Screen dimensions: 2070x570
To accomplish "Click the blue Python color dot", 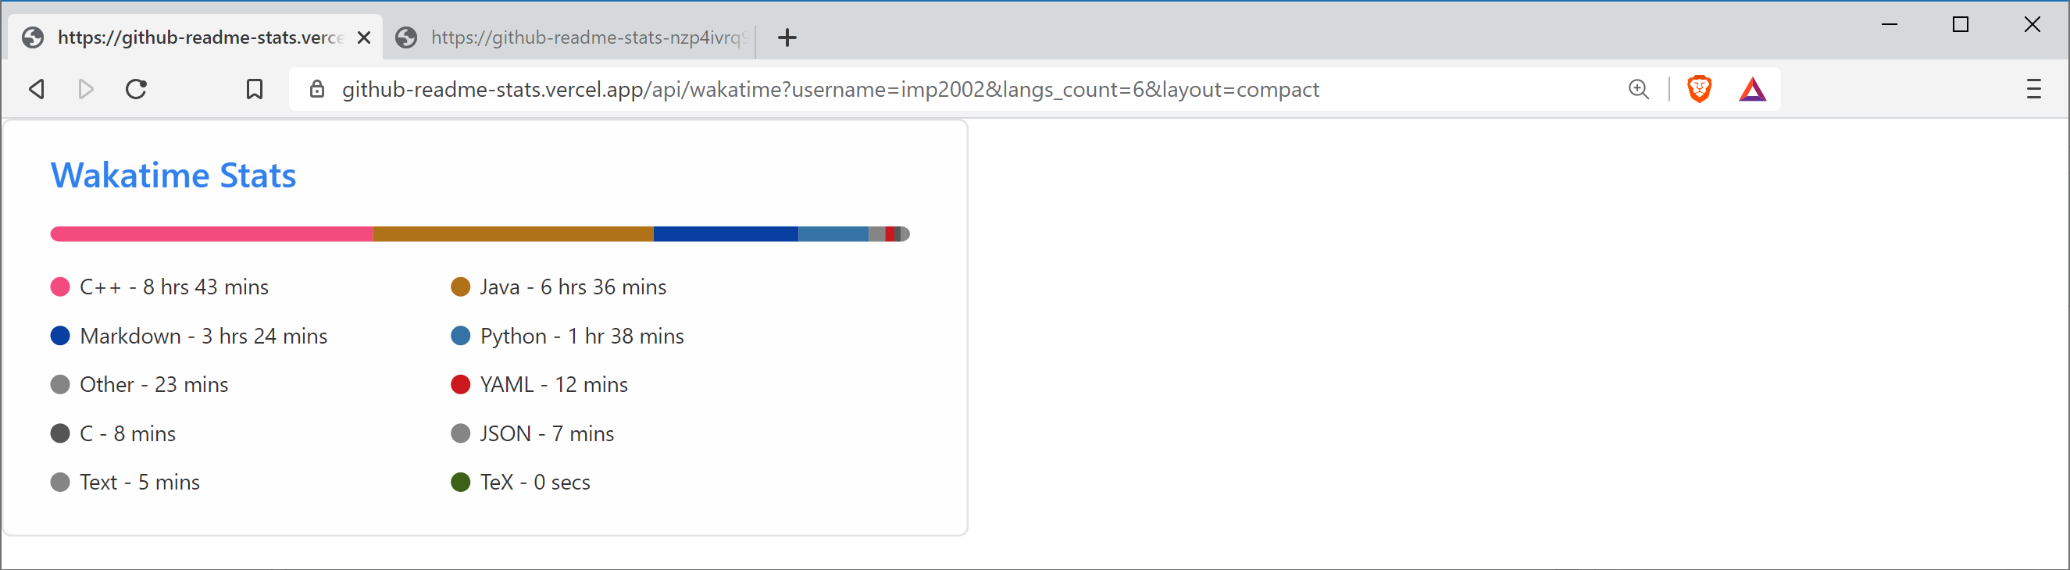I will tap(460, 336).
